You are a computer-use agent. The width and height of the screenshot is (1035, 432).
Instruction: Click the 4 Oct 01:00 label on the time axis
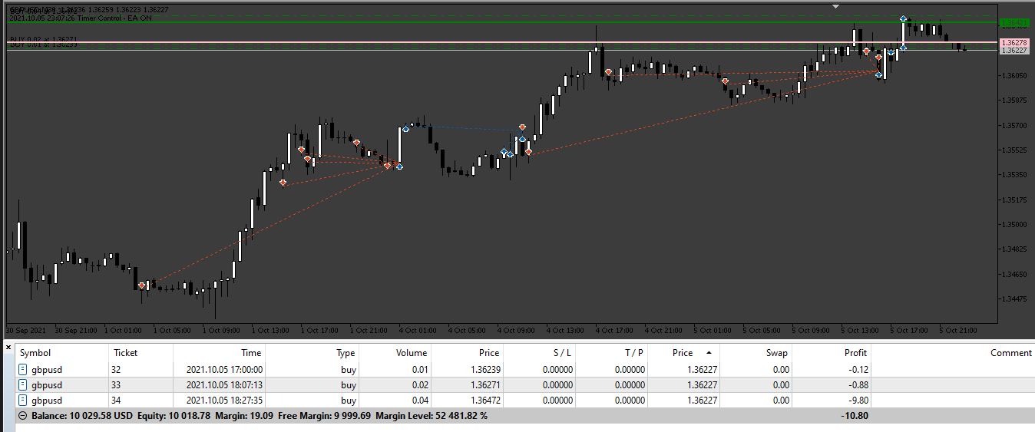click(418, 330)
